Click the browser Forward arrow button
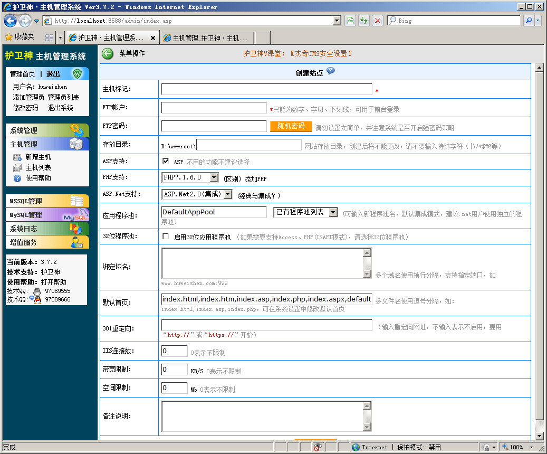The height and width of the screenshot is (454, 547). coord(25,21)
